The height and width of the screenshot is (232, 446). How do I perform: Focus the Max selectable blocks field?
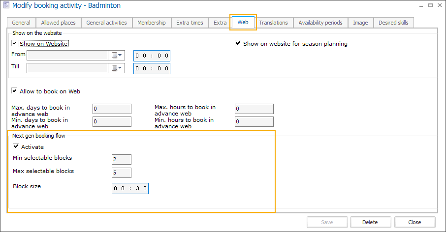(x=121, y=173)
